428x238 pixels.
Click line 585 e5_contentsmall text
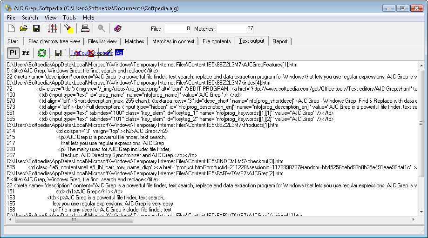(212, 167)
